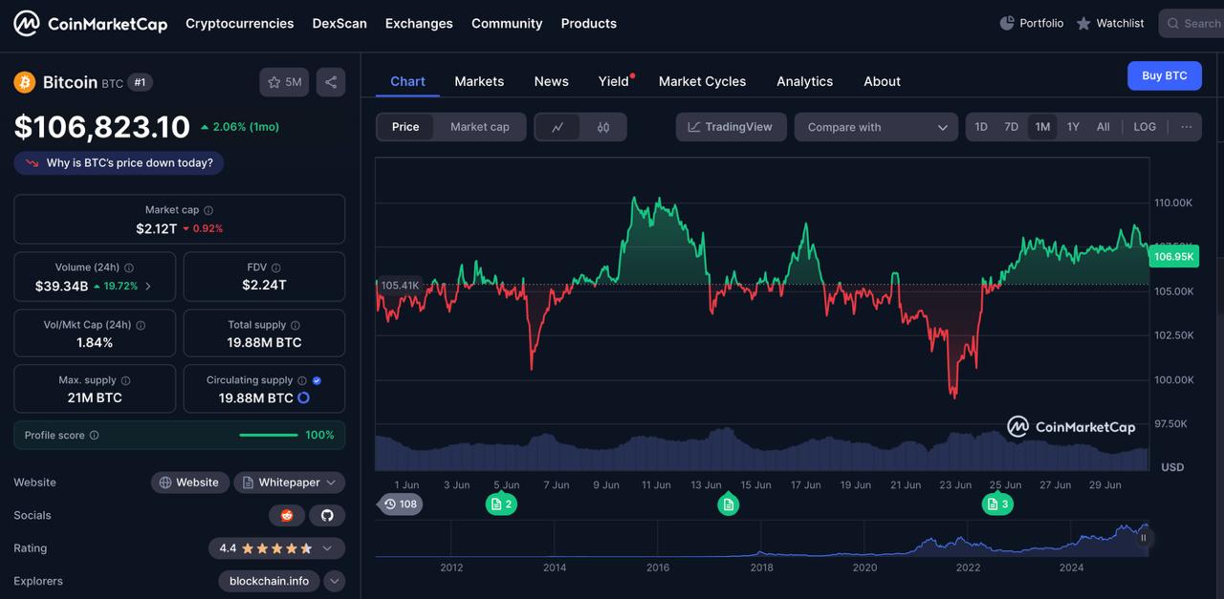This screenshot has width=1224, height=599.
Task: Click the Market cap info icon
Action: click(x=208, y=210)
